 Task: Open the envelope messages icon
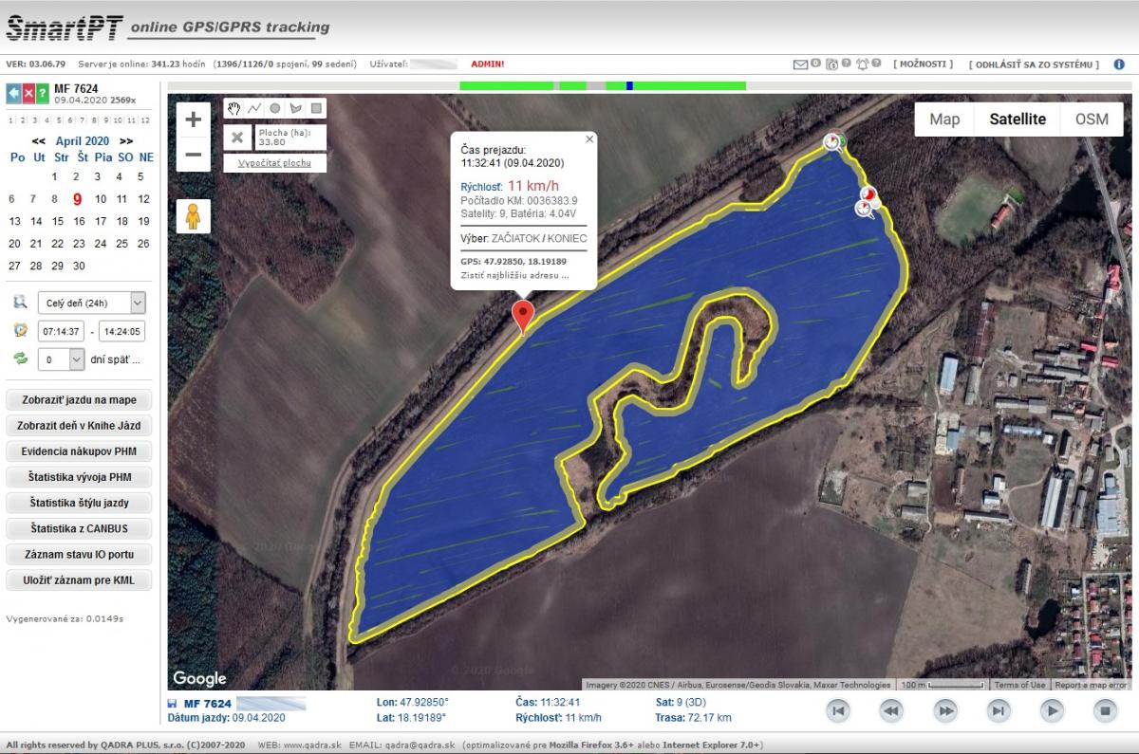(801, 64)
